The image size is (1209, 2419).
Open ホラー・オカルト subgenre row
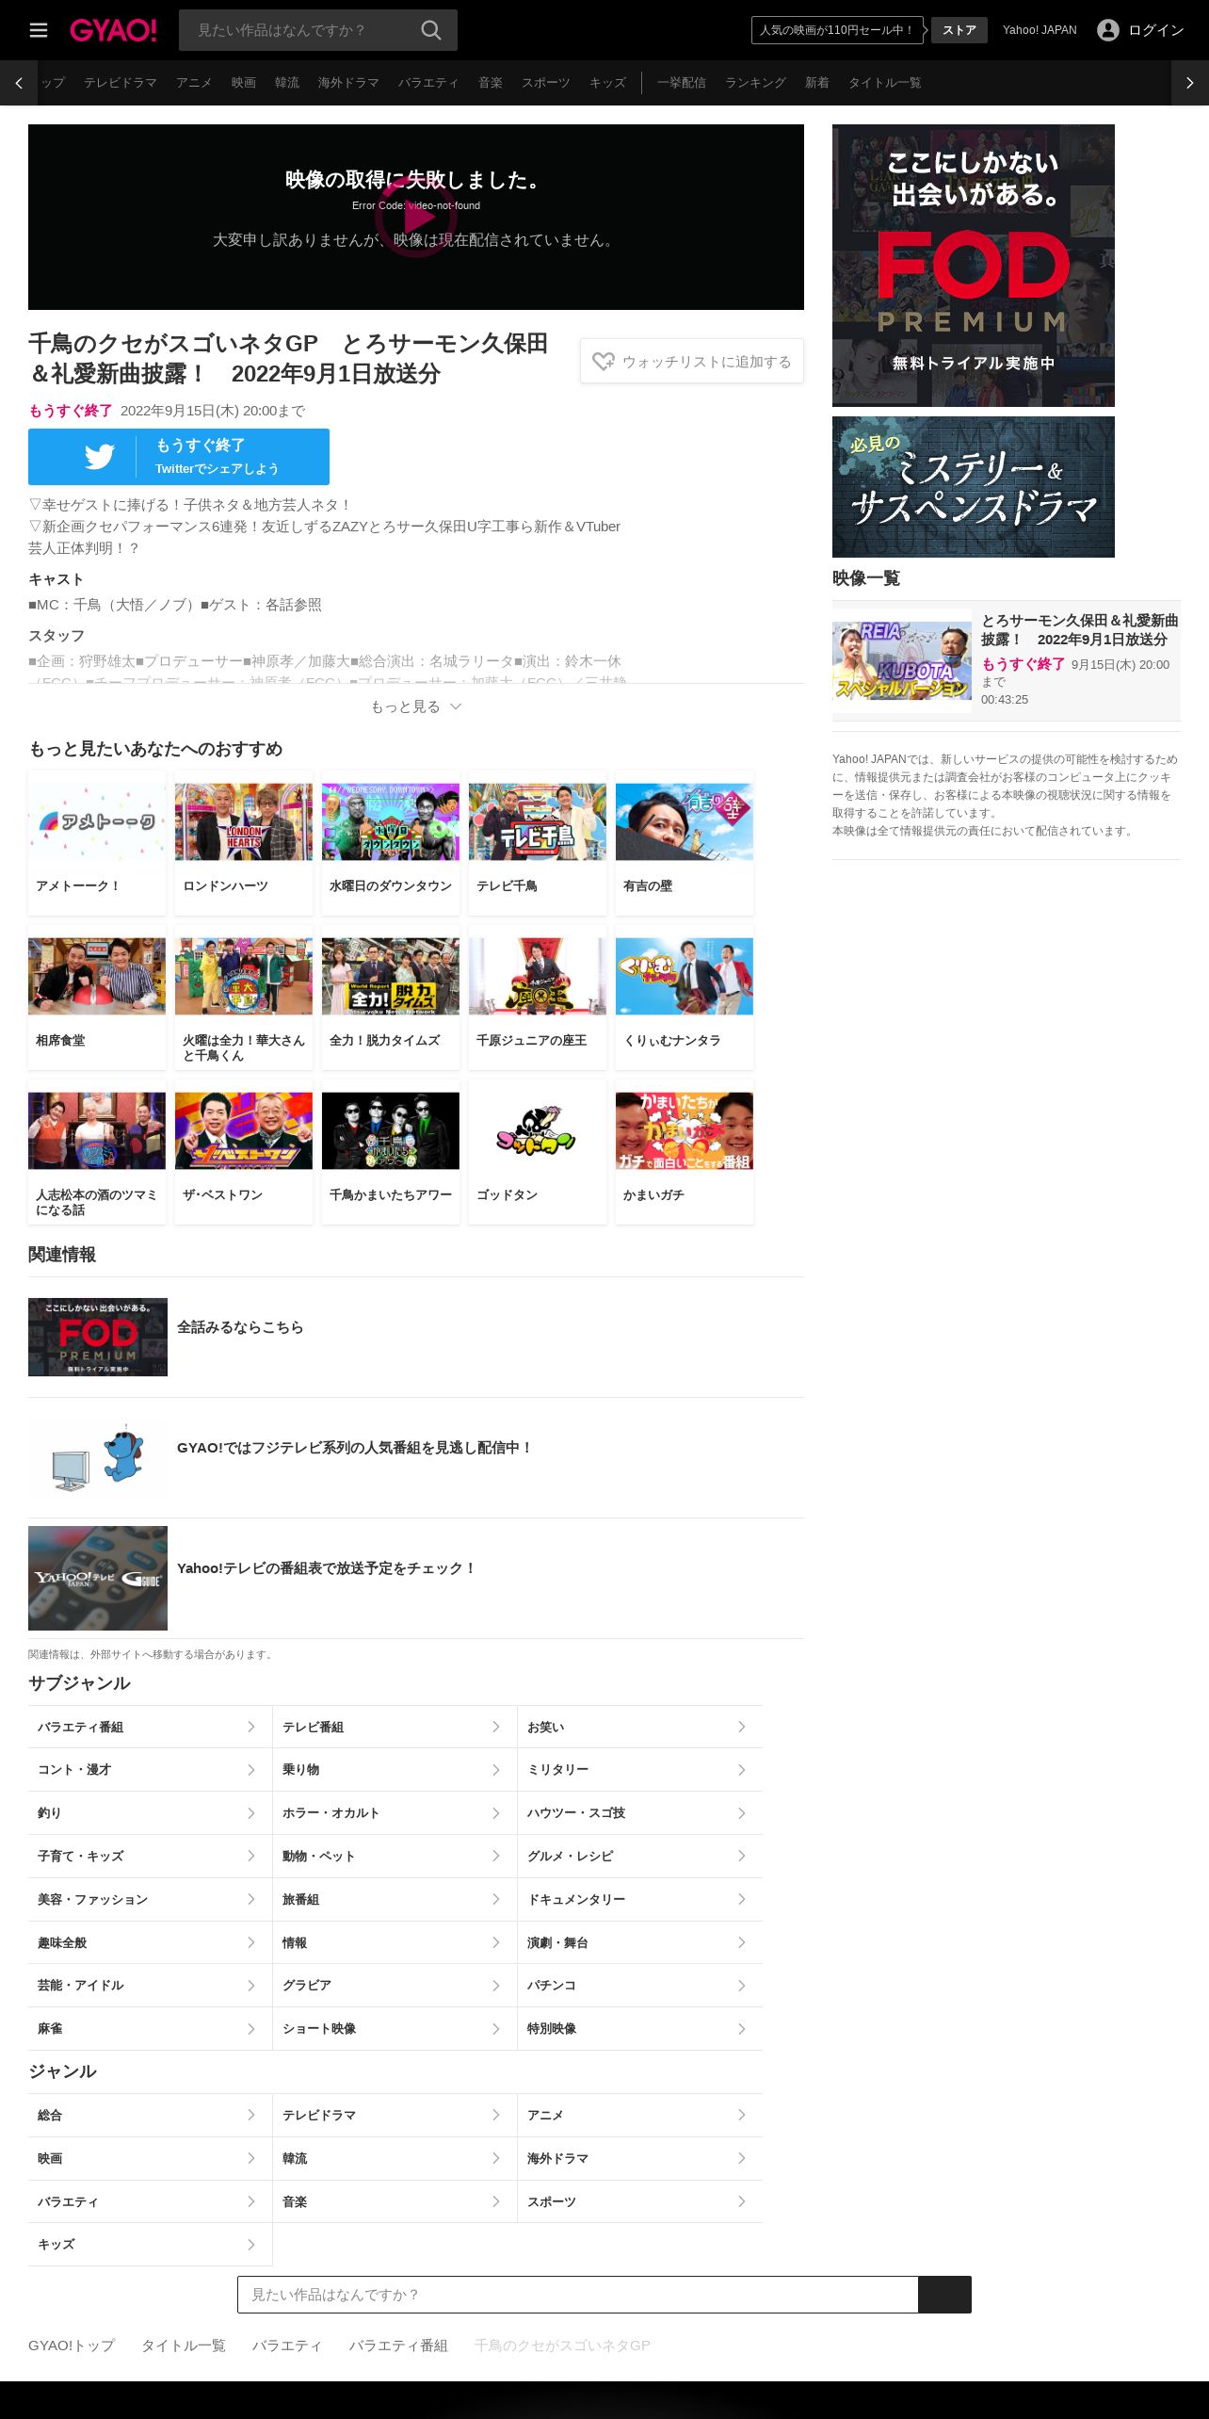[395, 1813]
